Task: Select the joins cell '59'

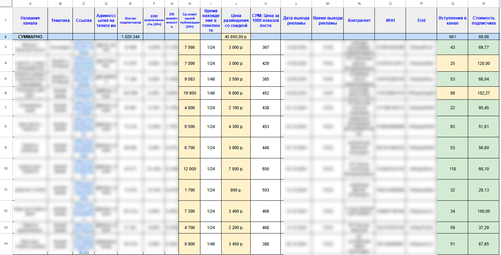Action: click(453, 228)
